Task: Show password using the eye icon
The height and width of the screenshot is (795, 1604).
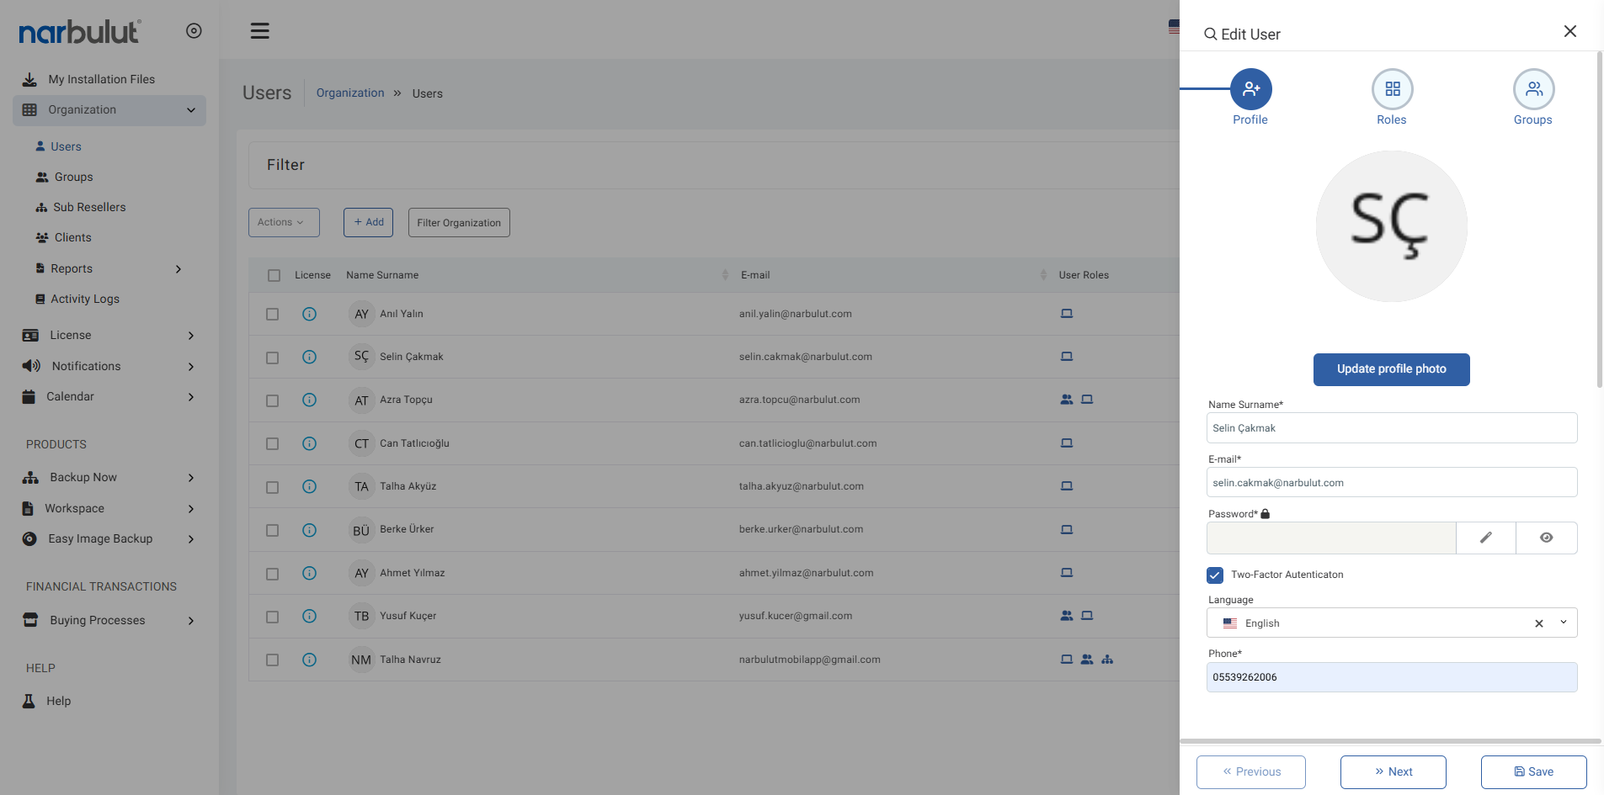Action: point(1546,538)
